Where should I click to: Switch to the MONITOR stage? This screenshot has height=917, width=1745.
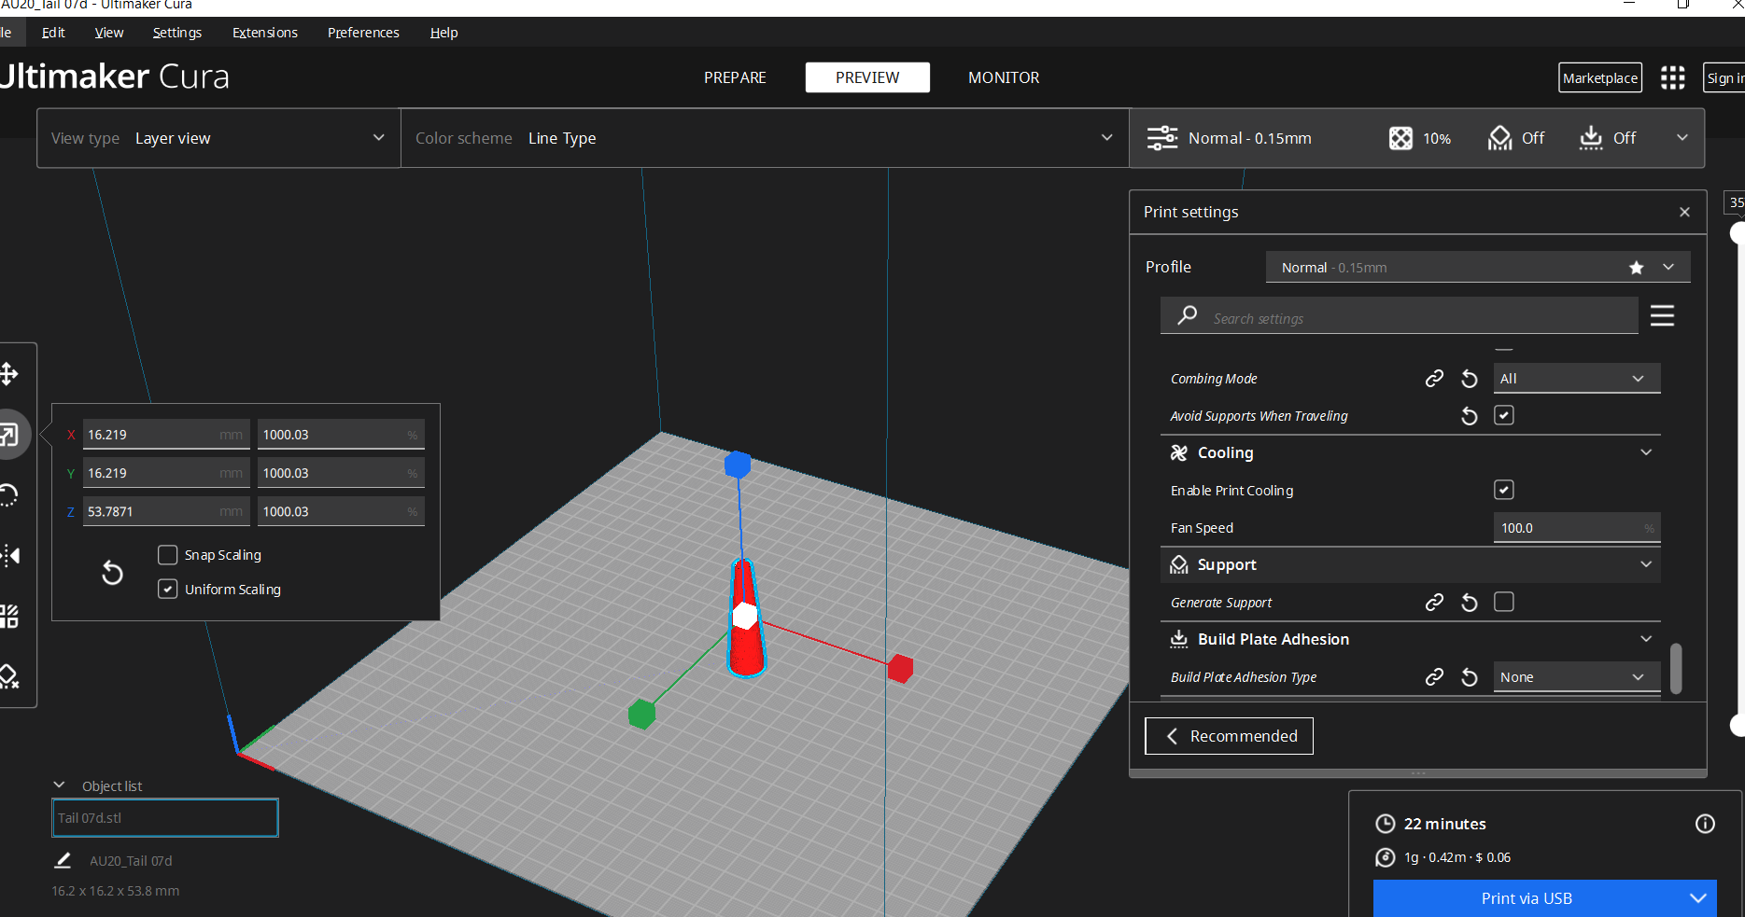tap(1004, 77)
